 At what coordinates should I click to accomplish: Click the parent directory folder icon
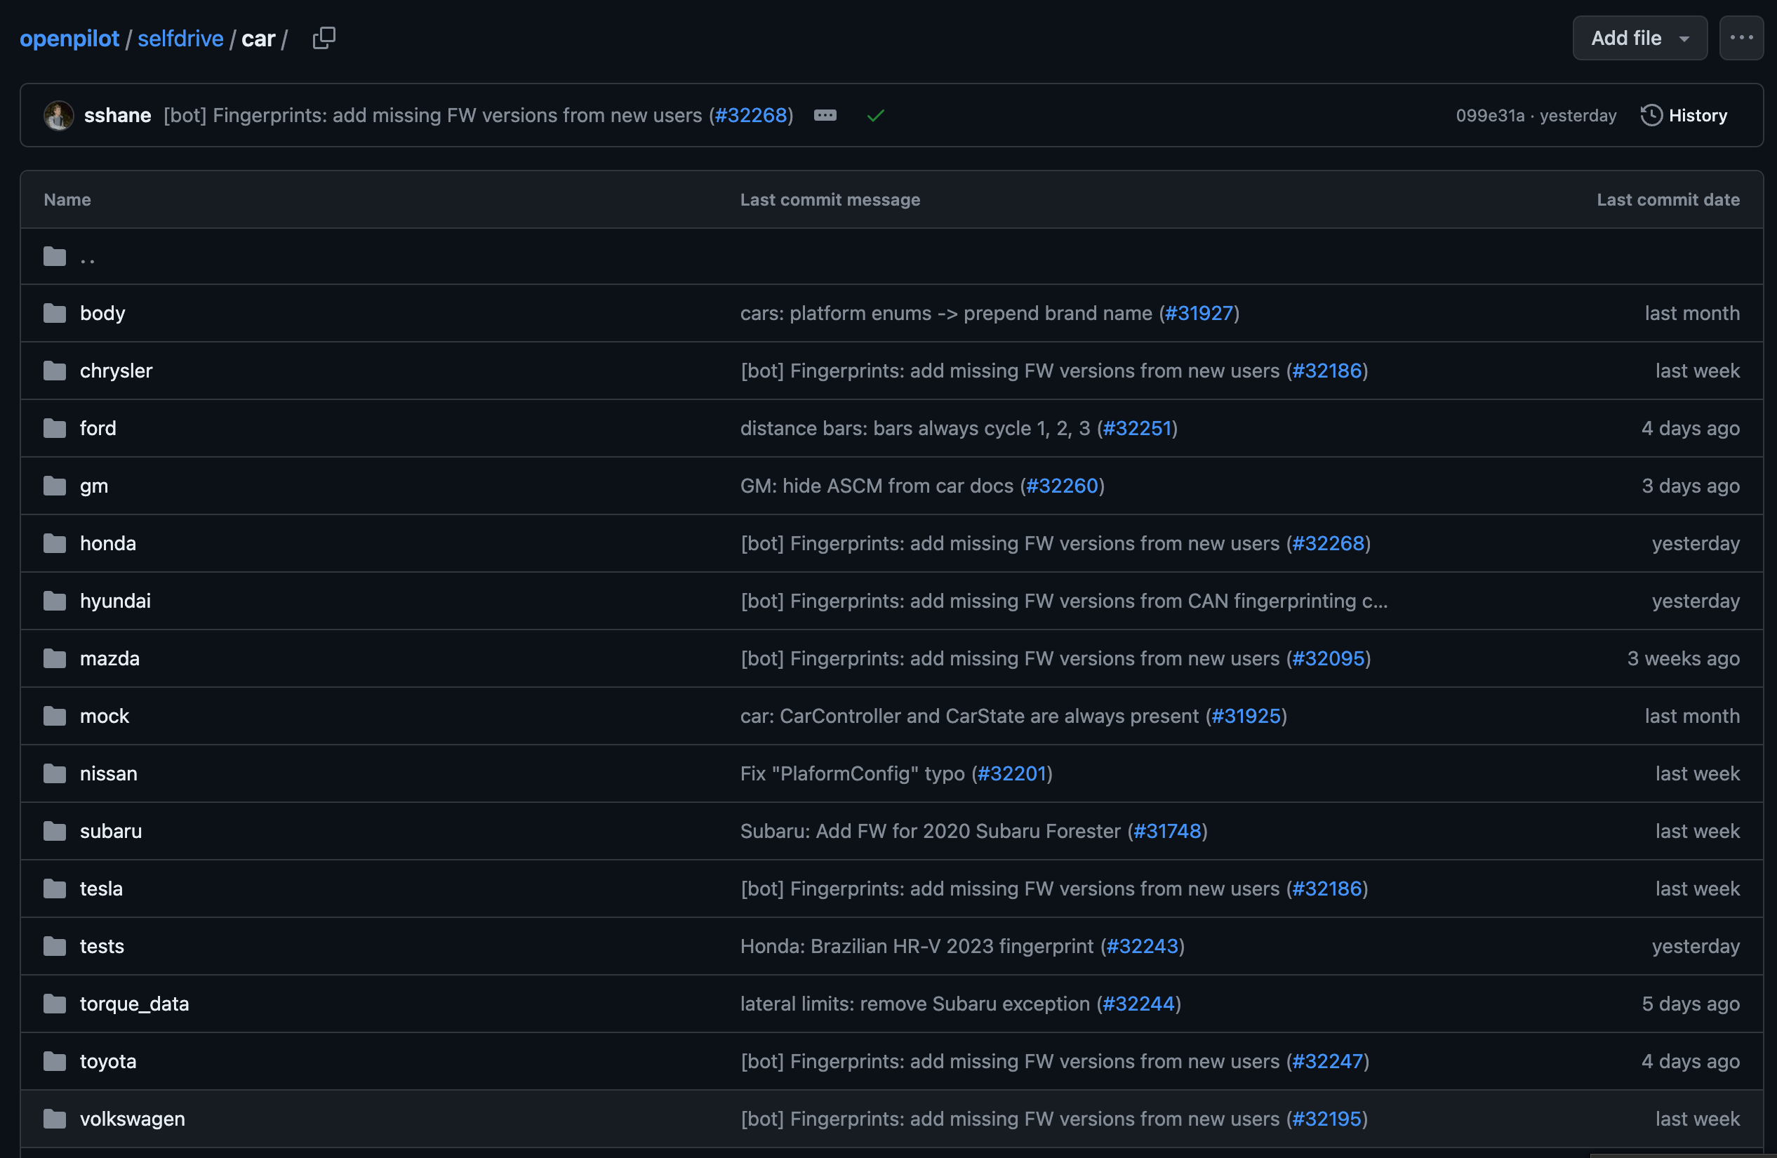pos(55,256)
